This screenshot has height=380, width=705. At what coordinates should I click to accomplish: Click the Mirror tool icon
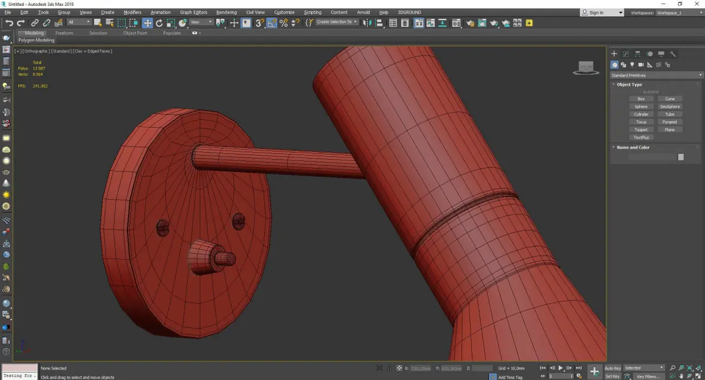pos(367,23)
